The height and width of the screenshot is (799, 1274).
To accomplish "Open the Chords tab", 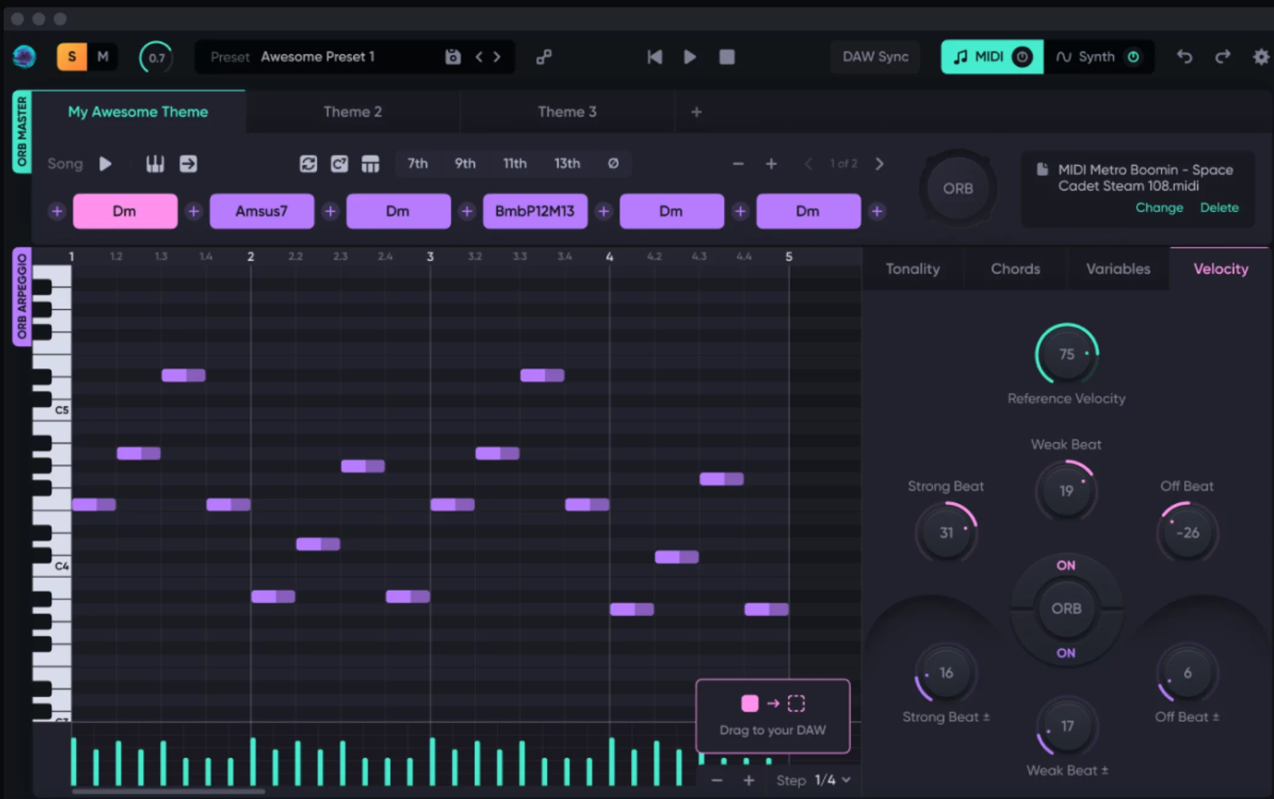I will pos(1015,269).
